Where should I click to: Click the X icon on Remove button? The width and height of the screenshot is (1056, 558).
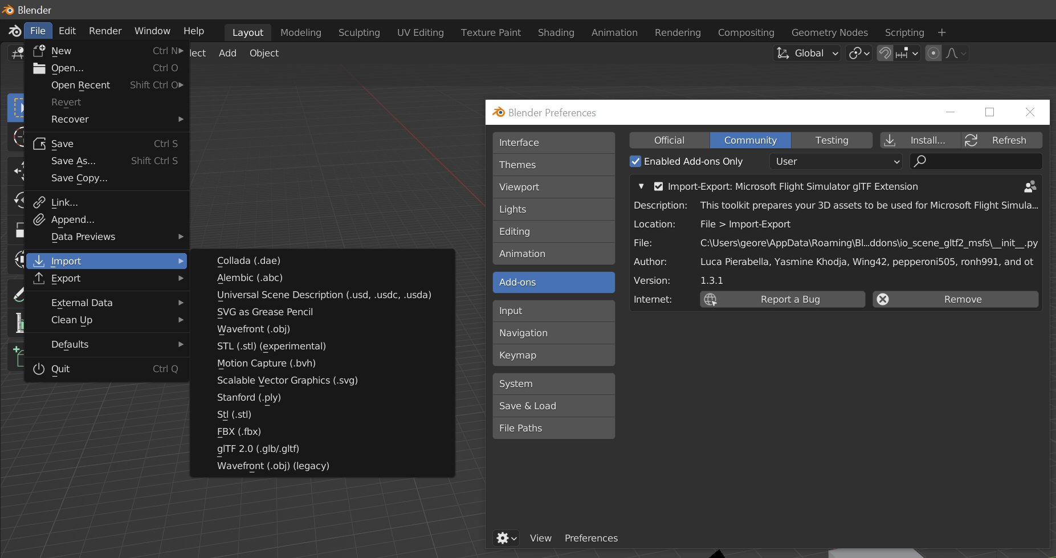point(883,299)
